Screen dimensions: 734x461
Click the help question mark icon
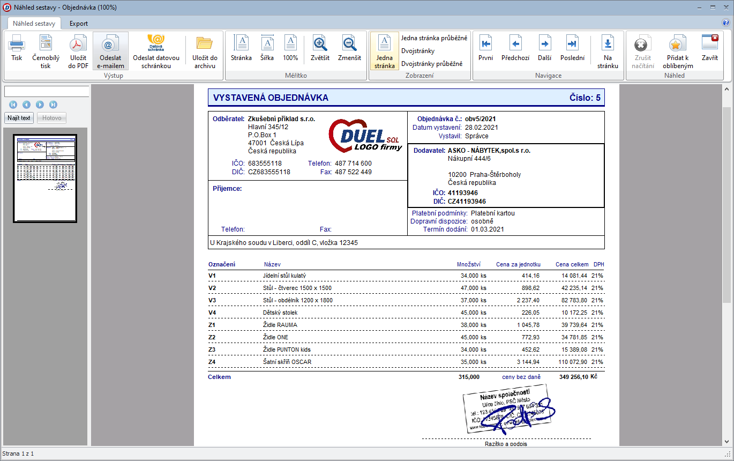(x=726, y=23)
